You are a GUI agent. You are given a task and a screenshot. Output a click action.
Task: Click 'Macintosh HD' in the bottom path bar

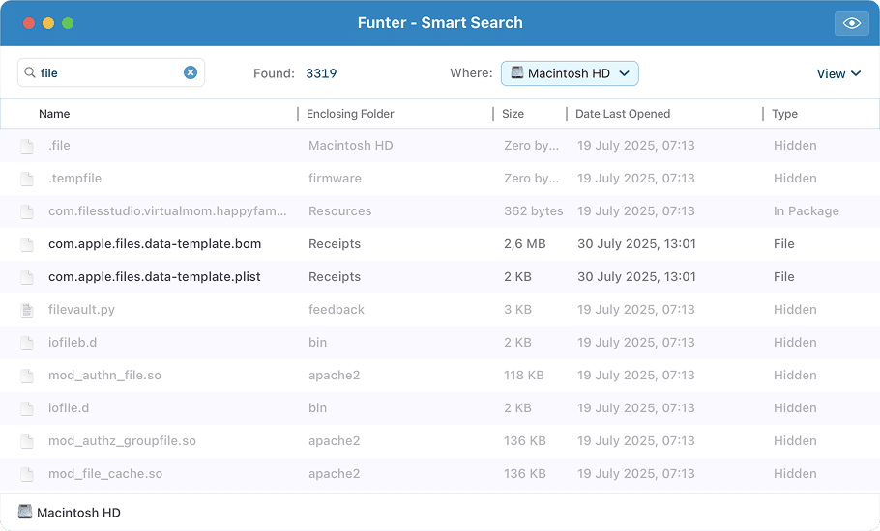[78, 513]
